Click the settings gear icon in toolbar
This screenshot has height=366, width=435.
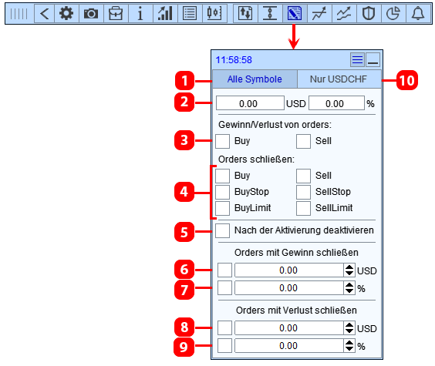click(66, 13)
